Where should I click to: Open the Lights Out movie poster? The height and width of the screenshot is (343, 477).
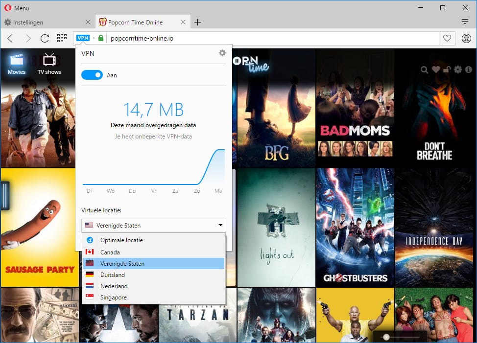276,228
